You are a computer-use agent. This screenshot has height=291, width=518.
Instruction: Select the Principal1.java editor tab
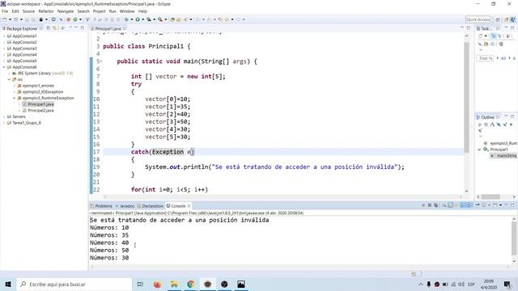108,29
